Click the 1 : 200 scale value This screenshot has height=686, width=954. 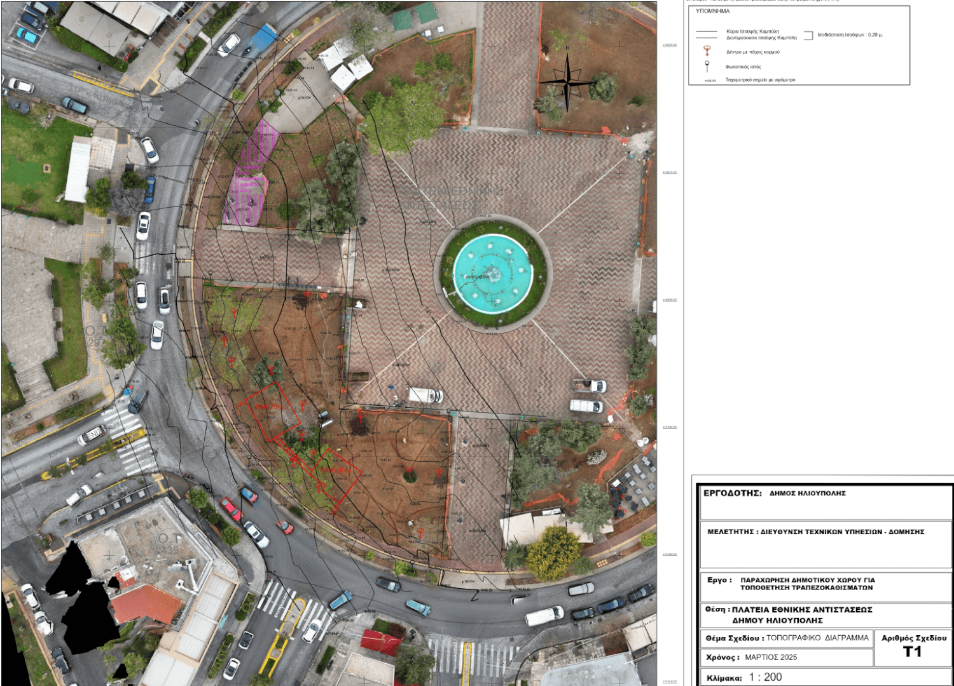pyautogui.click(x=765, y=677)
